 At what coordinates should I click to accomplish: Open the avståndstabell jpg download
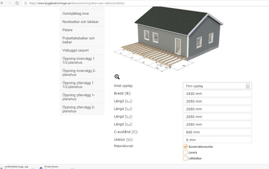coord(16,167)
